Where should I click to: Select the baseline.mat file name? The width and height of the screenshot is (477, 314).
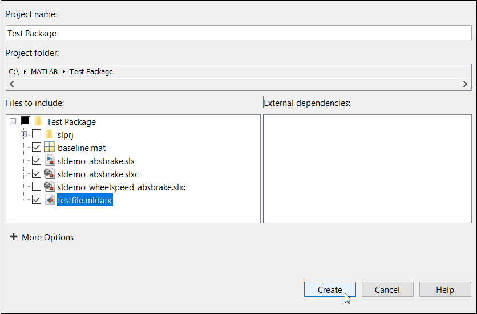[82, 148]
